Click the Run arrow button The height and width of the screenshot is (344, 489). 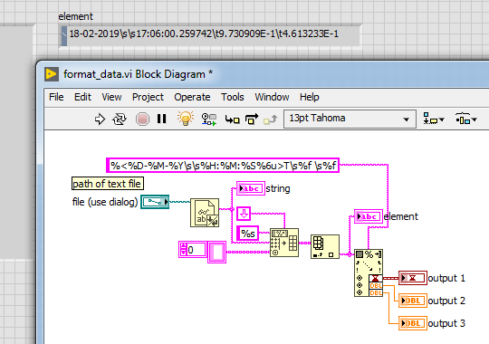(100, 119)
